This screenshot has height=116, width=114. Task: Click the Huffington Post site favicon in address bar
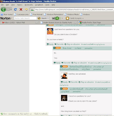32,10
